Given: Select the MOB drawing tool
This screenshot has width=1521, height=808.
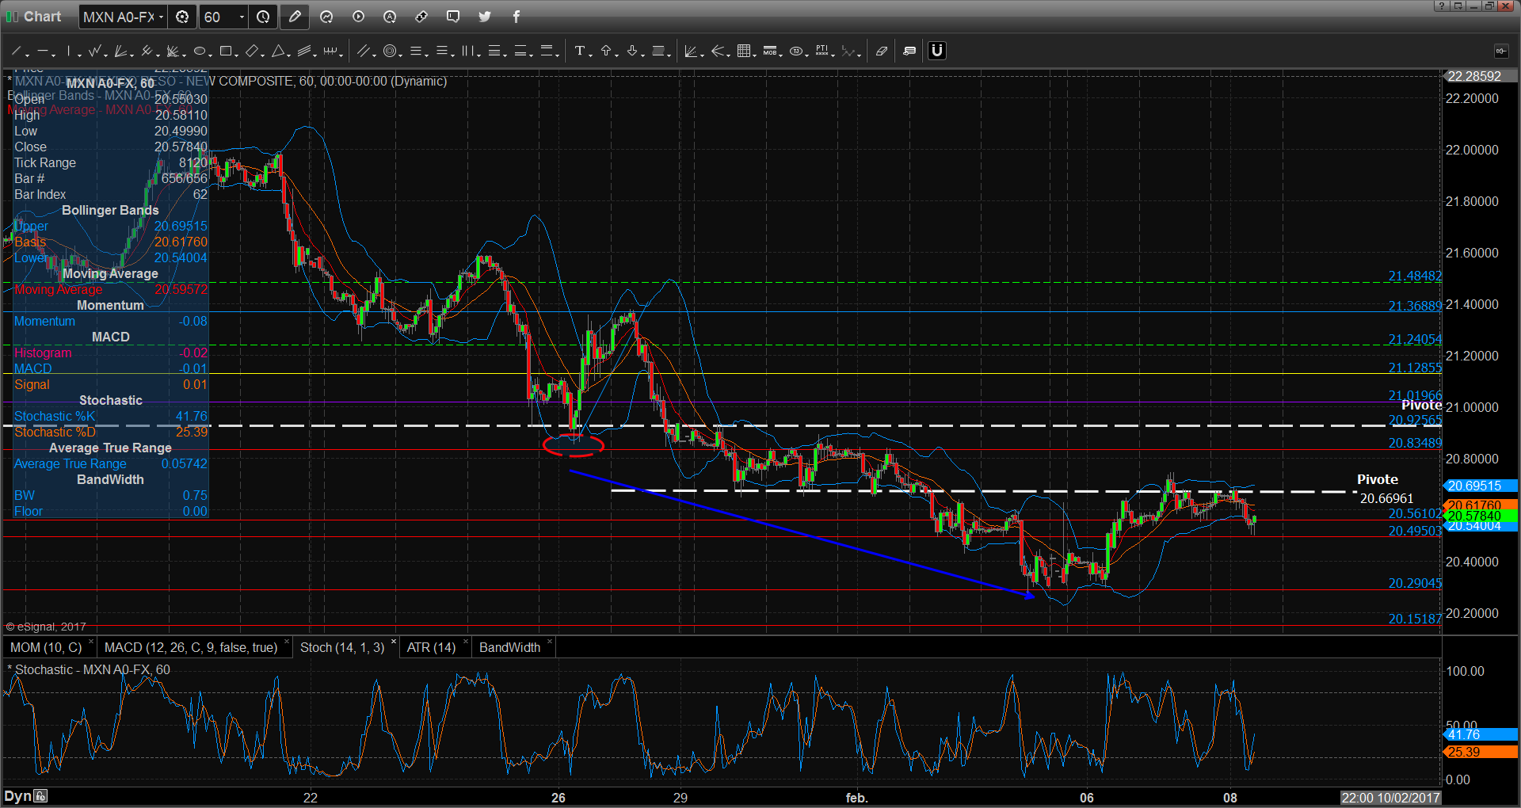Looking at the screenshot, I should 769,51.
